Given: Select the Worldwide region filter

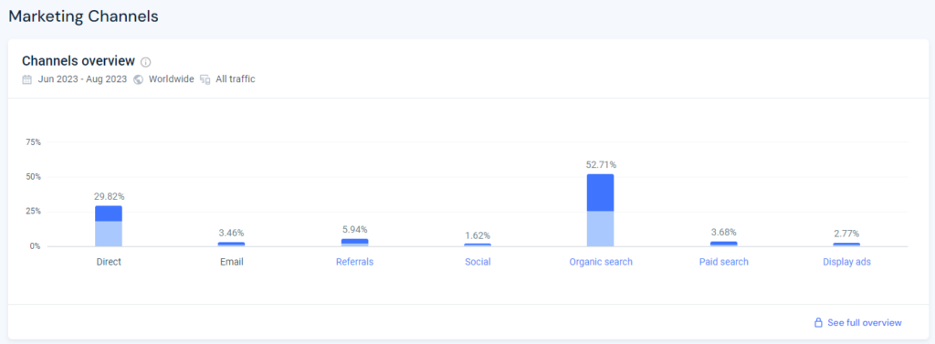Looking at the screenshot, I should (x=171, y=79).
